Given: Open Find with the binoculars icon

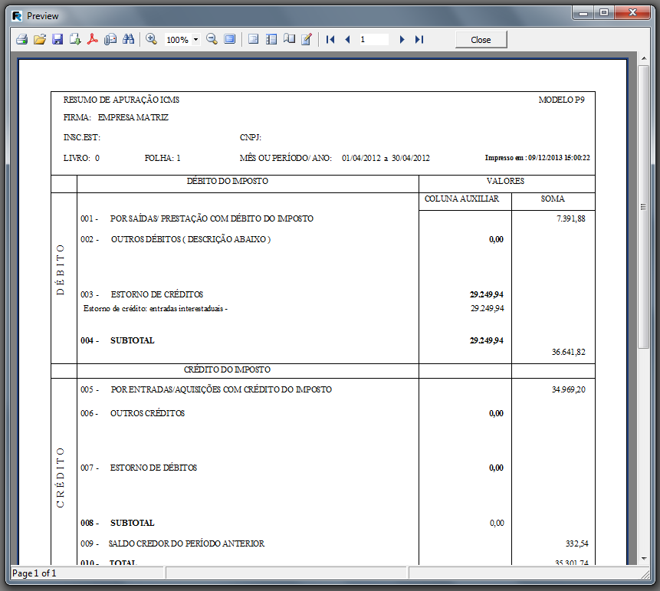Looking at the screenshot, I should pos(128,40).
